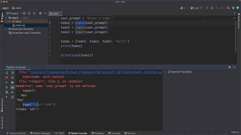The height and width of the screenshot is (135, 241).
Task: Click the <class 'str'> output line
Action: (x=27, y=109)
